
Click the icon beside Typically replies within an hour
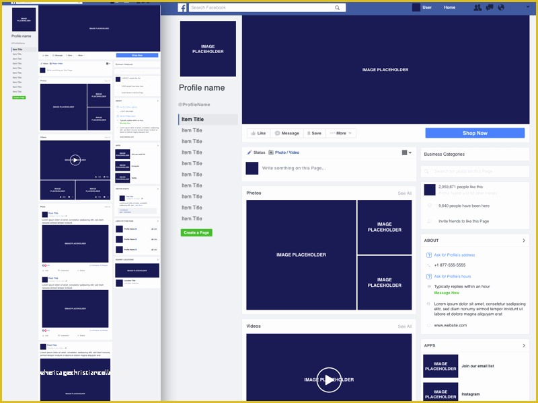(428, 287)
